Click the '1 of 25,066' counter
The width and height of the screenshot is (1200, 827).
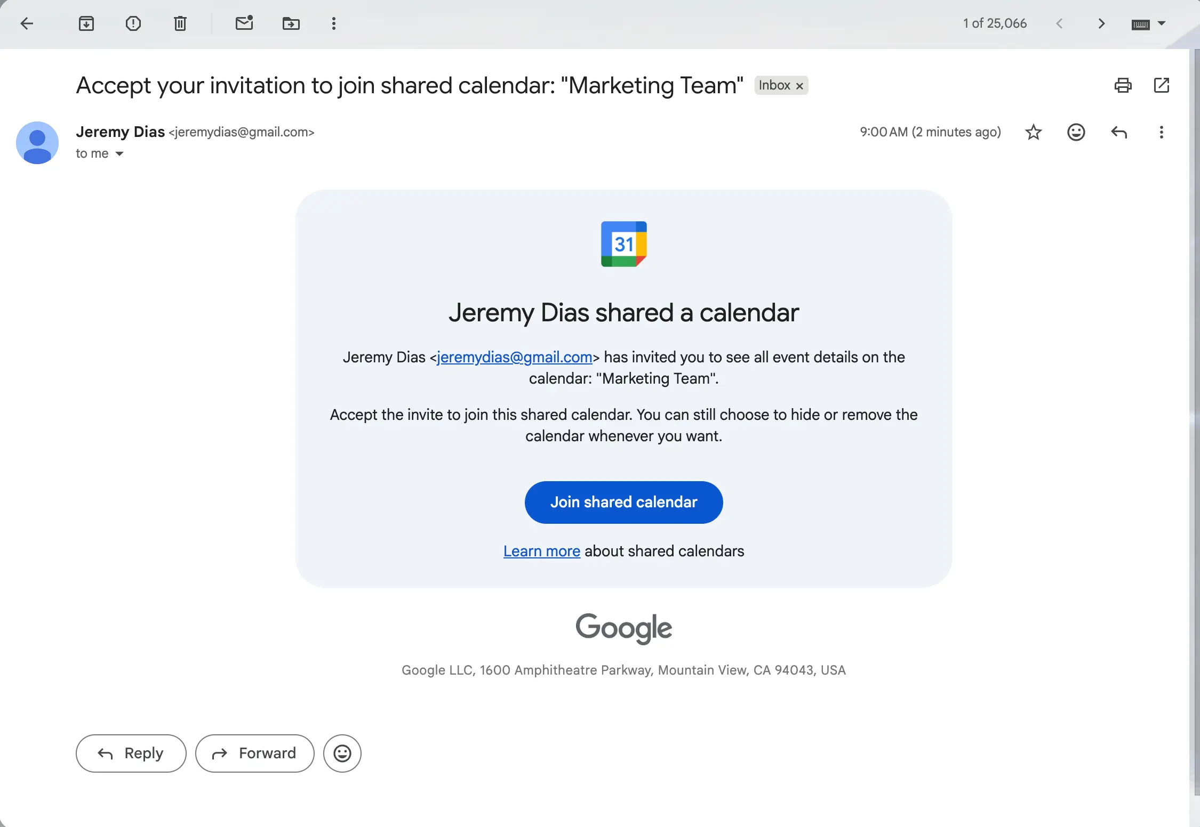995,23
